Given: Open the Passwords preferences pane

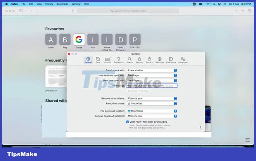Looking at the screenshot, I should (x=119, y=60).
